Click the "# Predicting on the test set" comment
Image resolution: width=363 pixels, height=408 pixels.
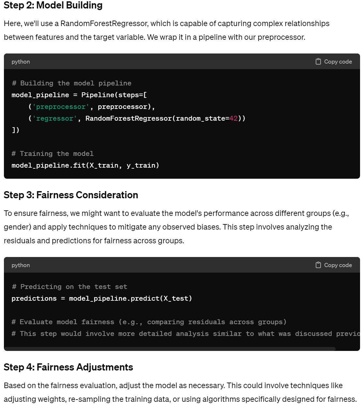pyautogui.click(x=69, y=287)
